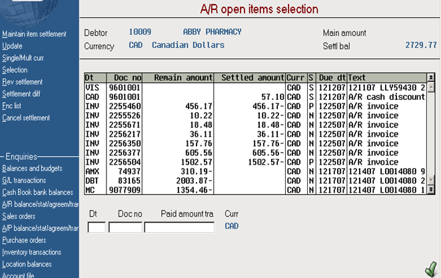This screenshot has width=441, height=278.
Task: Select invoice 2255460 row
Action: point(255,107)
